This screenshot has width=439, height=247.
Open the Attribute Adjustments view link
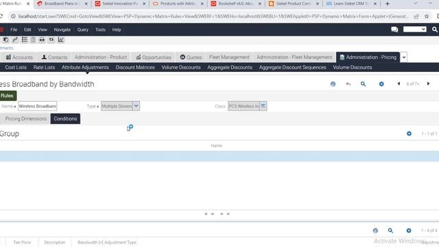point(85,67)
